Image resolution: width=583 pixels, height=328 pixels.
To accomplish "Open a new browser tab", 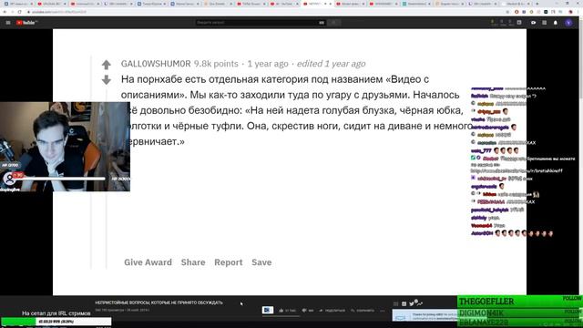I will (537, 4).
